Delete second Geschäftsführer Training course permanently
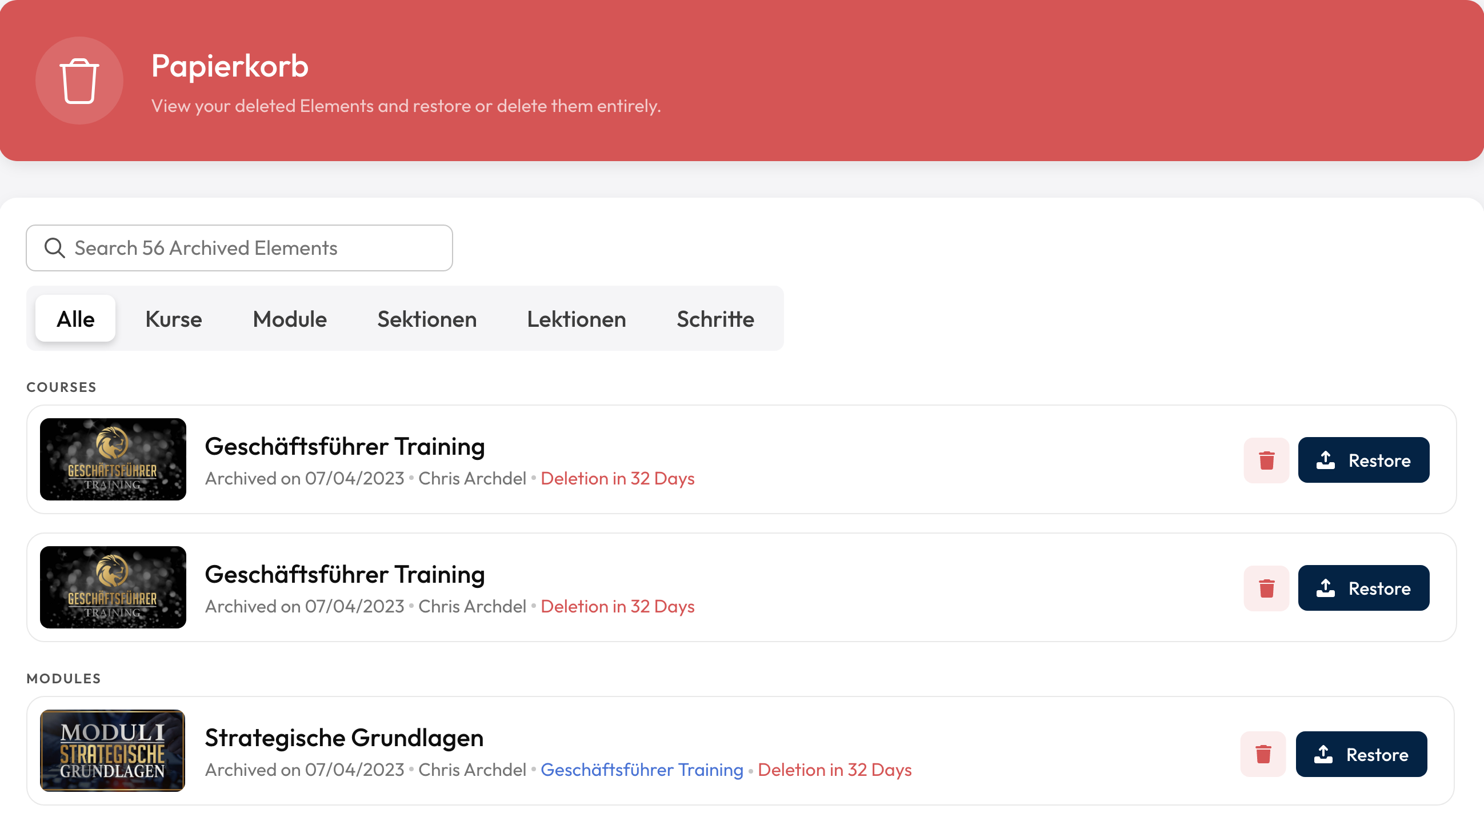The width and height of the screenshot is (1484, 821). pyautogui.click(x=1266, y=588)
